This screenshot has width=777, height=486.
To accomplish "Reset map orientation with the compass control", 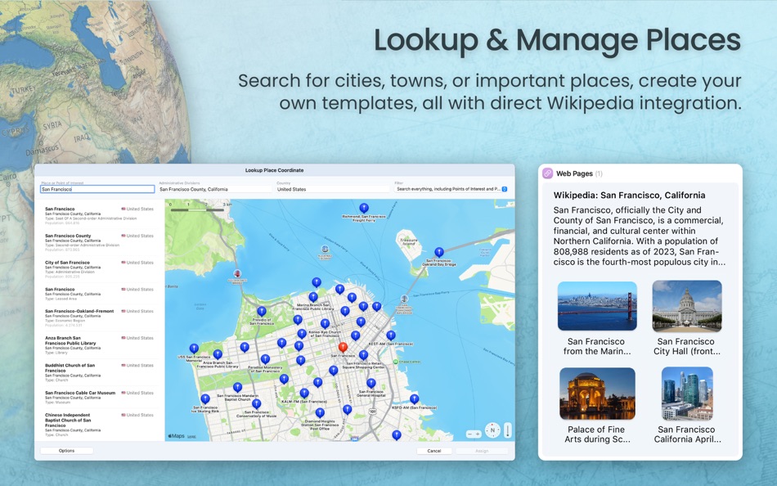I will 492,430.
